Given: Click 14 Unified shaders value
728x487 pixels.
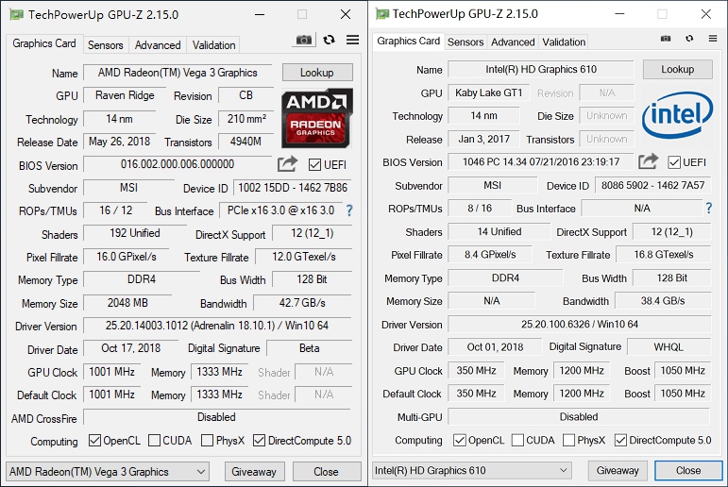Looking at the screenshot, I should 499,231.
